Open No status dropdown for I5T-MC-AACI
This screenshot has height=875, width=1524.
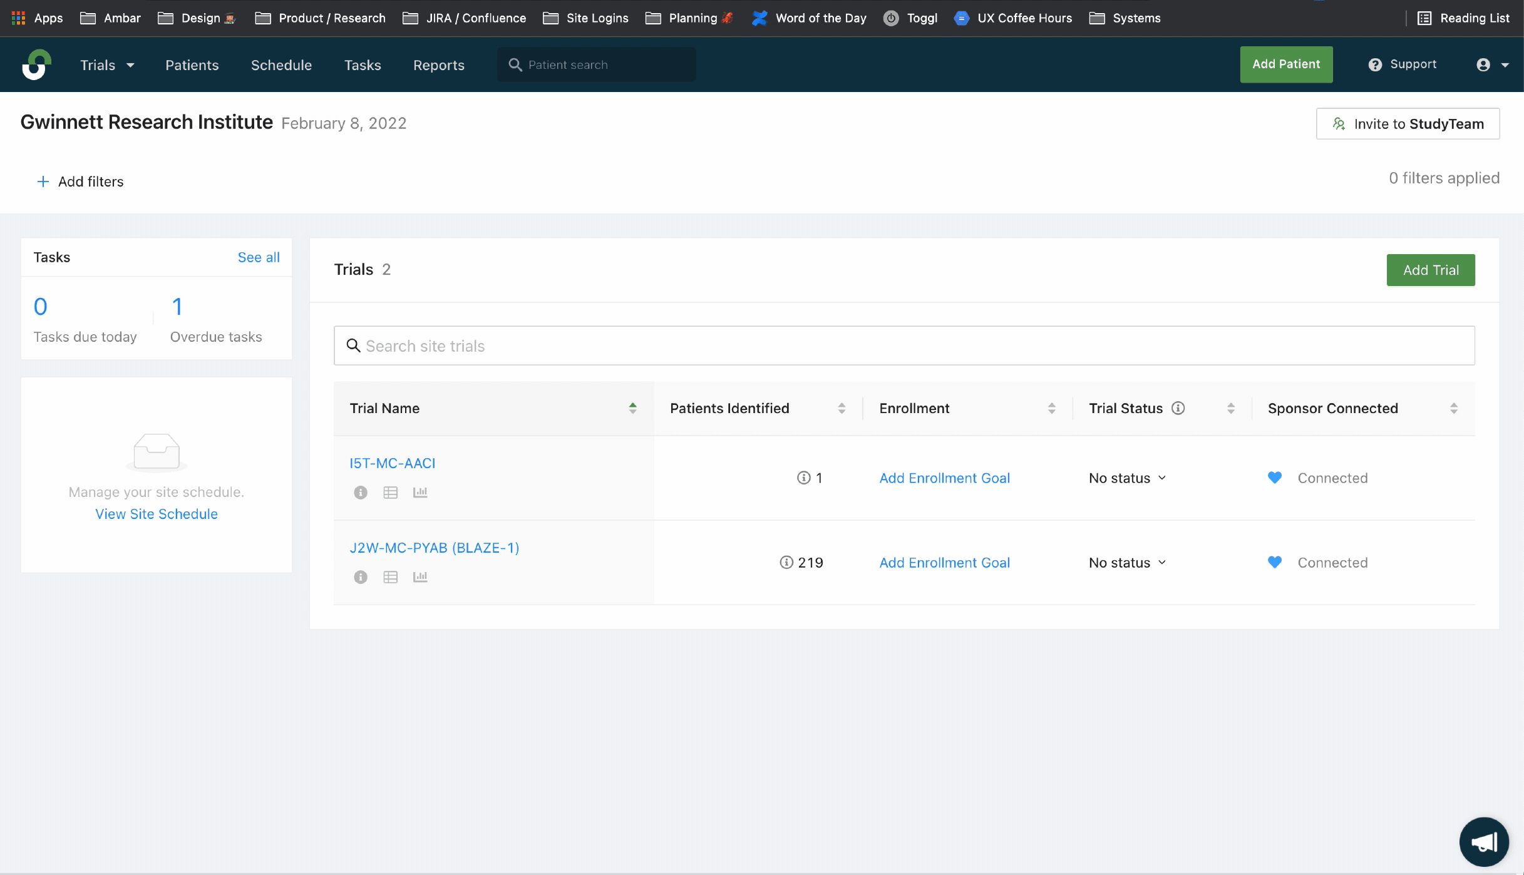pyautogui.click(x=1127, y=478)
